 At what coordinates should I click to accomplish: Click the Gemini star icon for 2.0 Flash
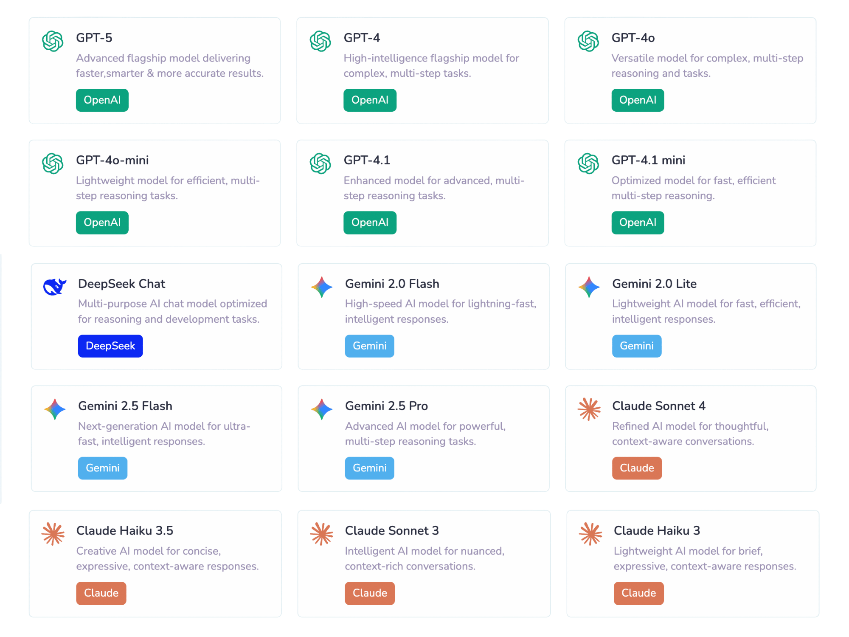pos(322,287)
